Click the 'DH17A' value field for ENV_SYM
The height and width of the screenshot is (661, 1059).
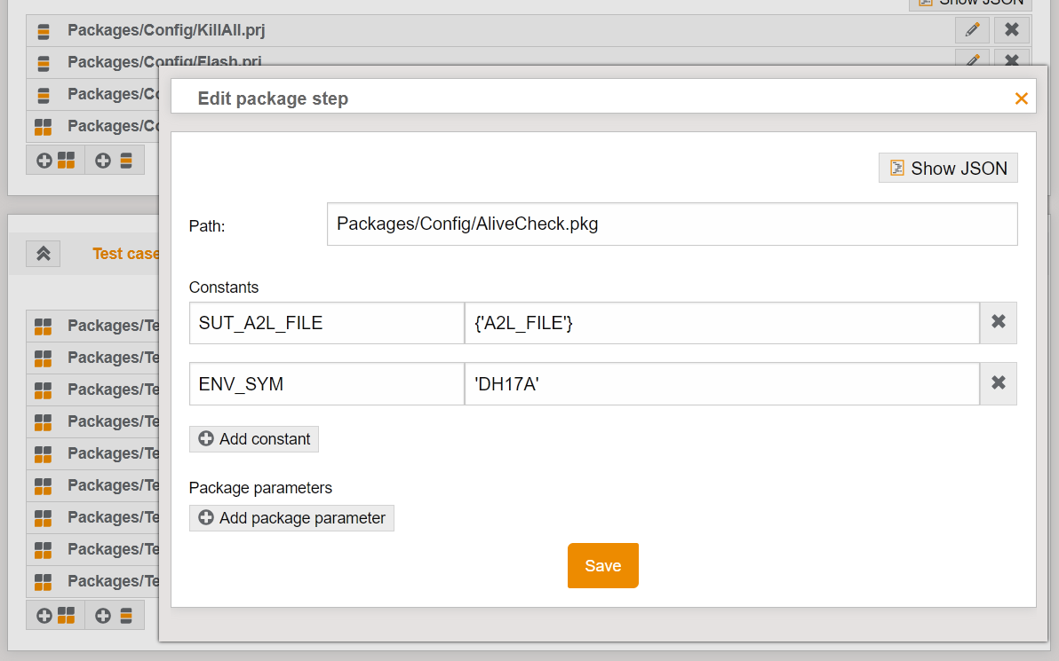pyautogui.click(x=721, y=383)
